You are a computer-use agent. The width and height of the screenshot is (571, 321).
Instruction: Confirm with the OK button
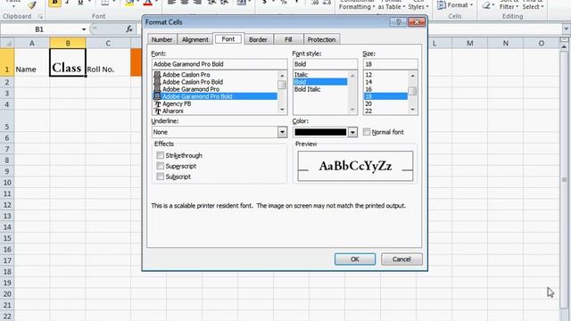pyautogui.click(x=355, y=259)
